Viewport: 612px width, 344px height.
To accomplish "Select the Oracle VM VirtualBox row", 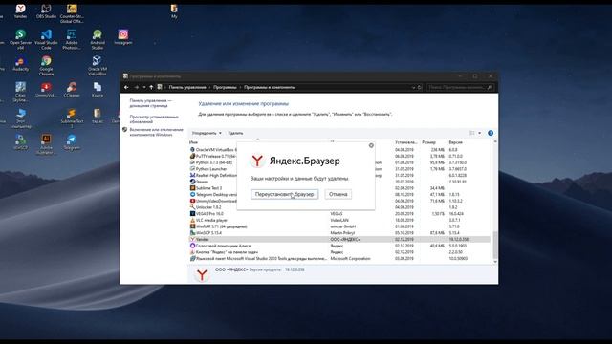I will [x=339, y=150].
